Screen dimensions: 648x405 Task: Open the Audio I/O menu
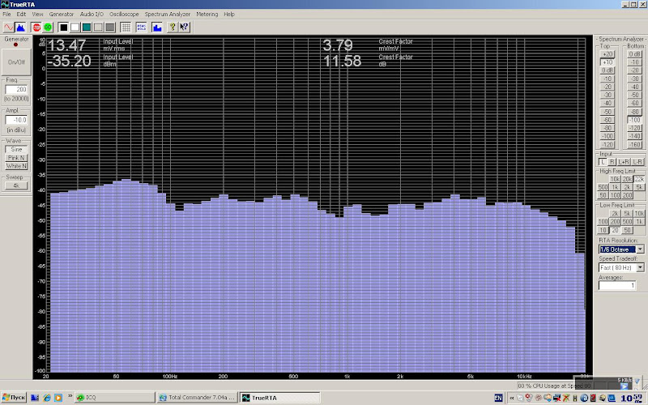[x=92, y=15]
